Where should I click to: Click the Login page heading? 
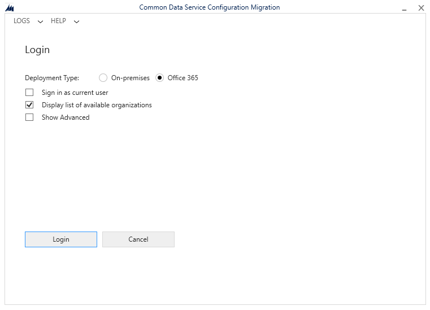point(37,50)
